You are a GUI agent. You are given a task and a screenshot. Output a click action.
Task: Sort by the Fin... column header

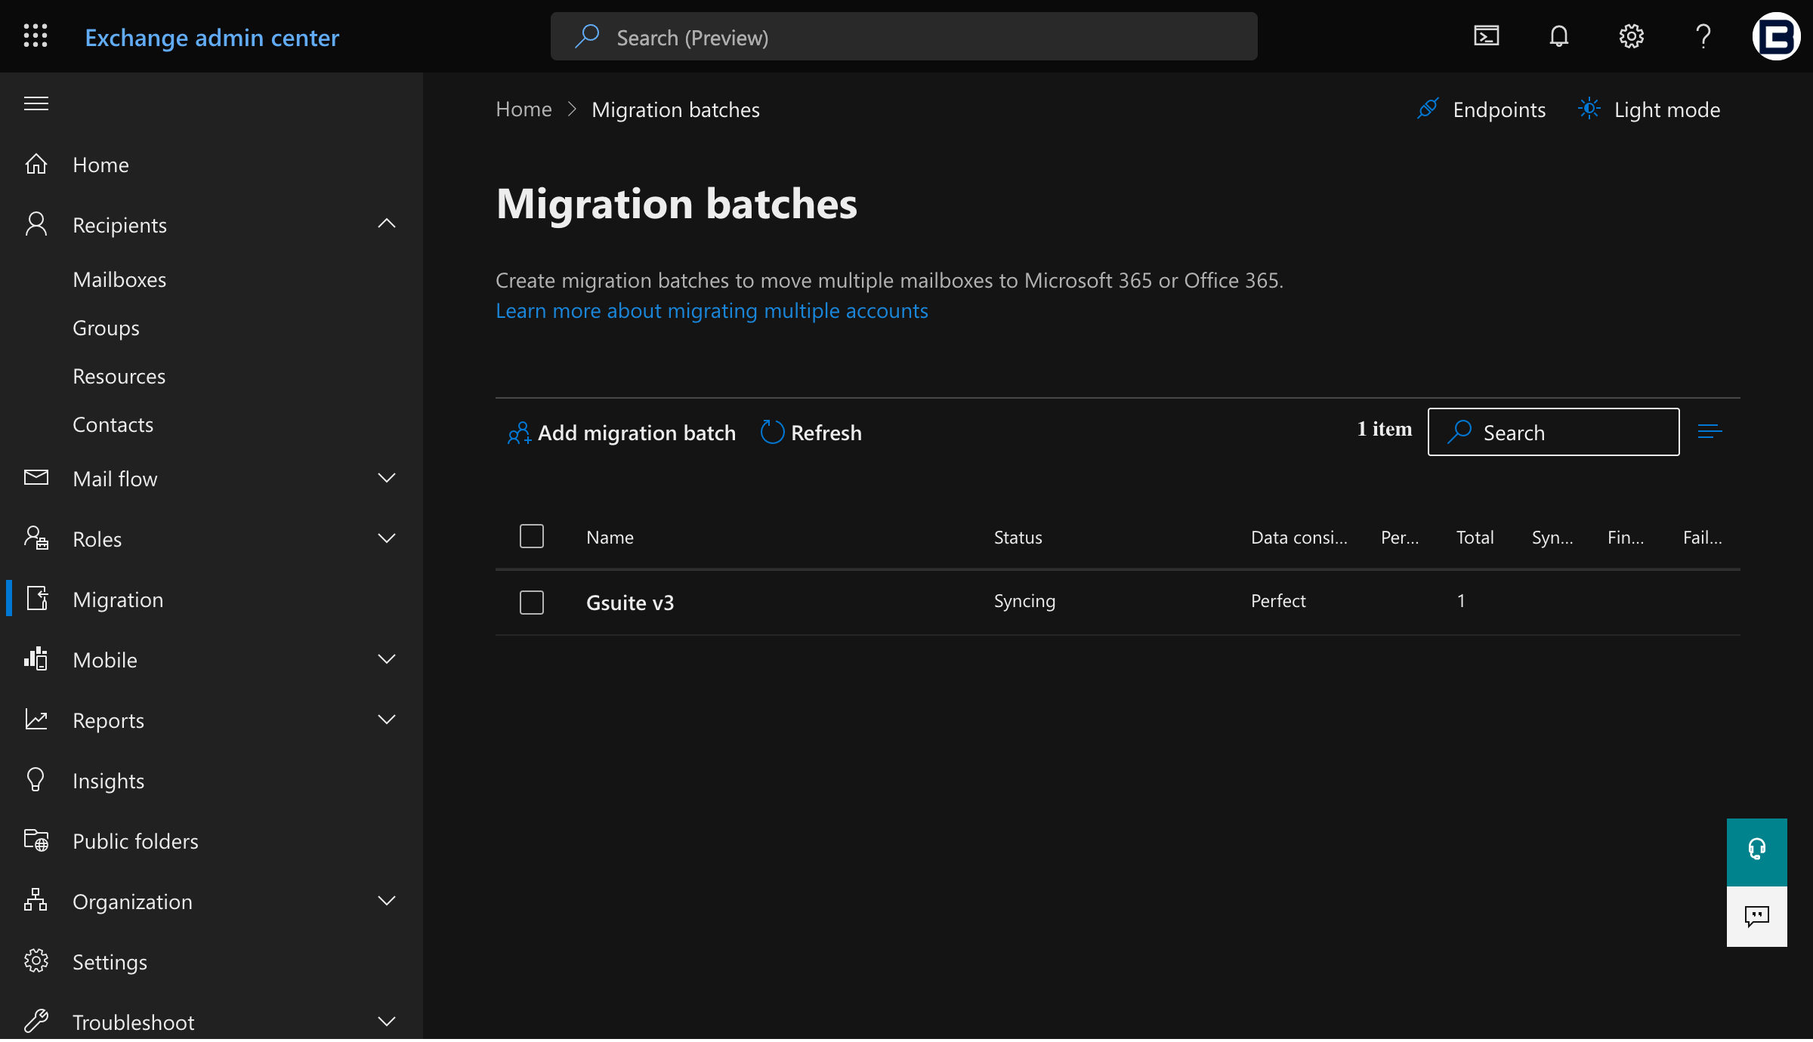tap(1626, 537)
